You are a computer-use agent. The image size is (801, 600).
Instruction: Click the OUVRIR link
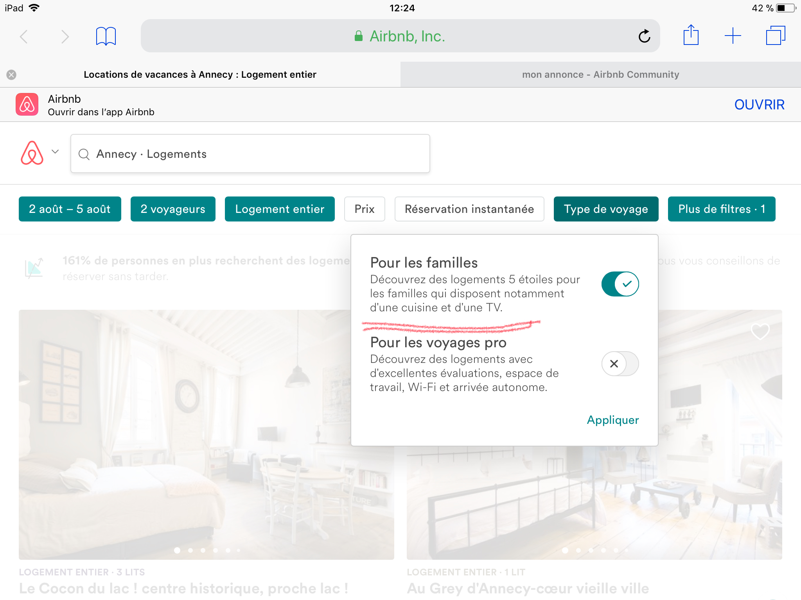pos(759,104)
